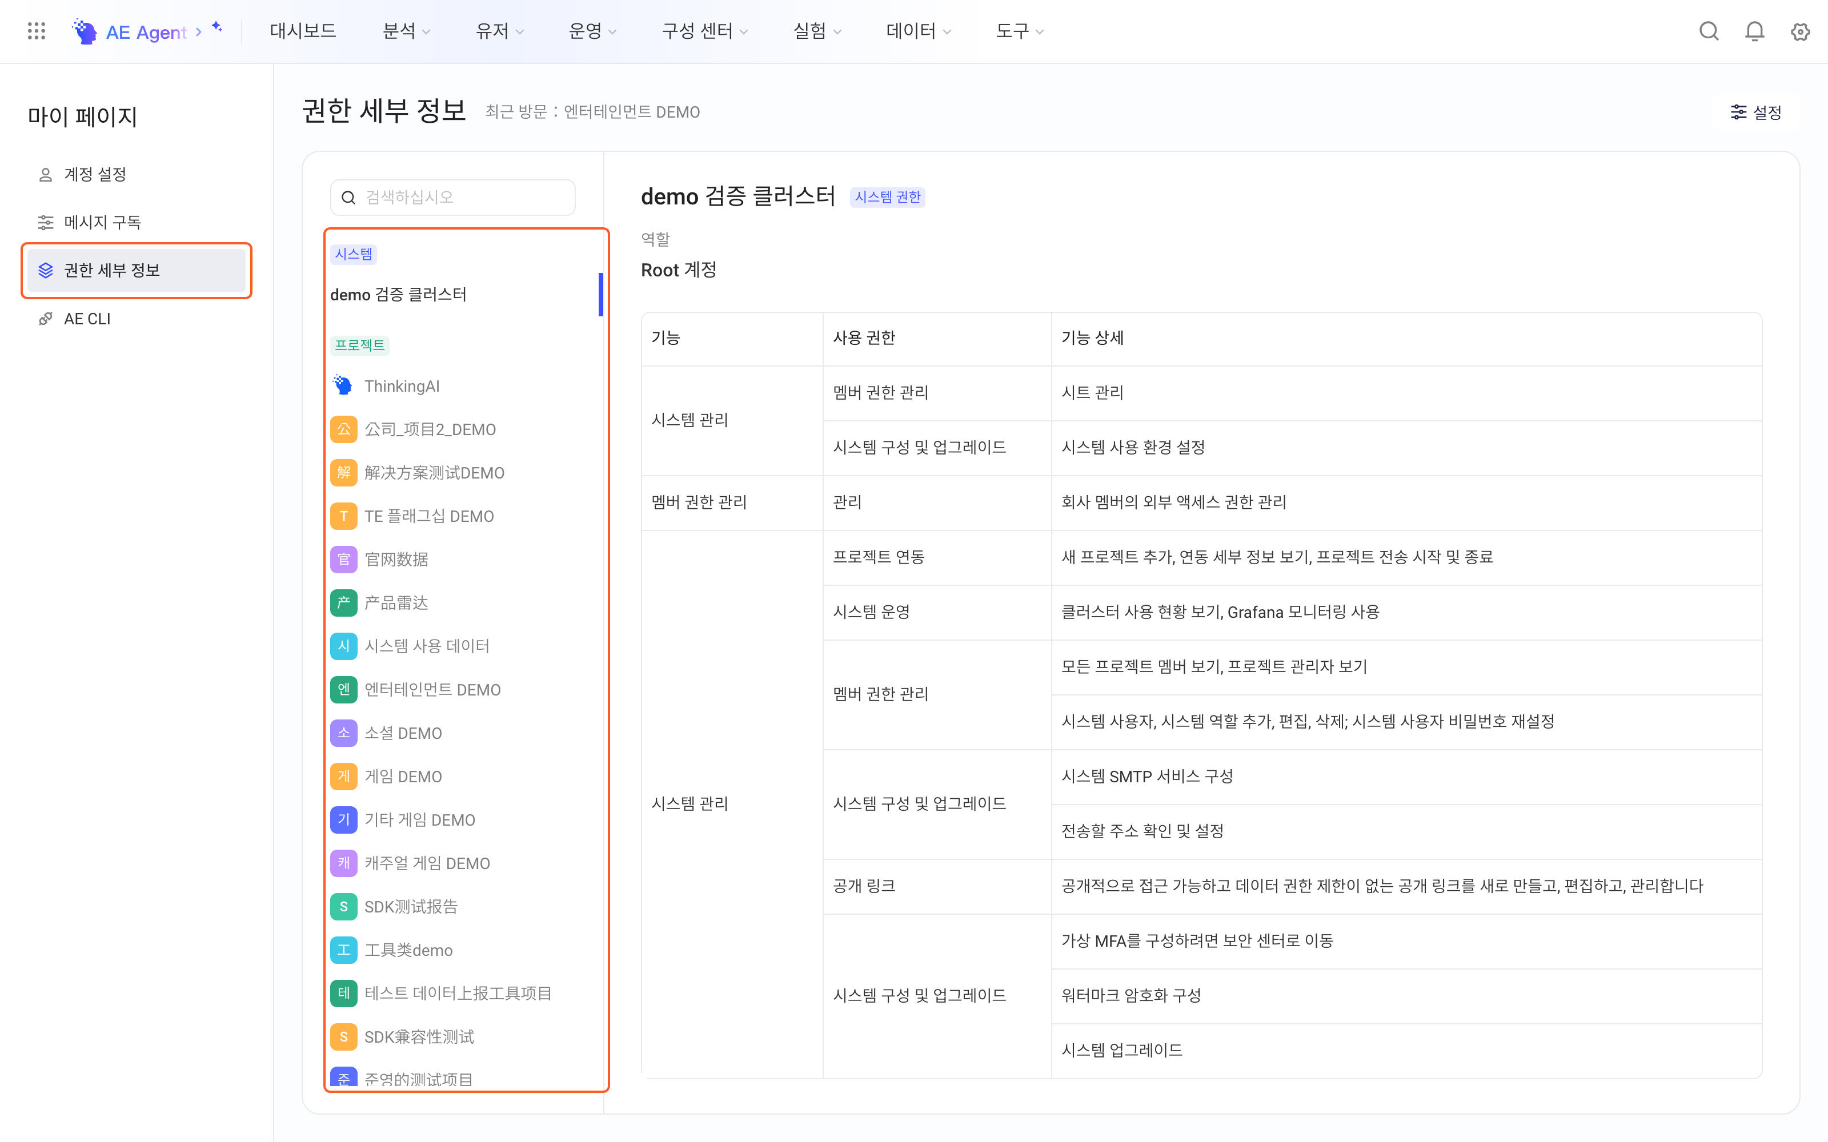Select the ThinkingAI project icon
The image size is (1828, 1142).
343,386
